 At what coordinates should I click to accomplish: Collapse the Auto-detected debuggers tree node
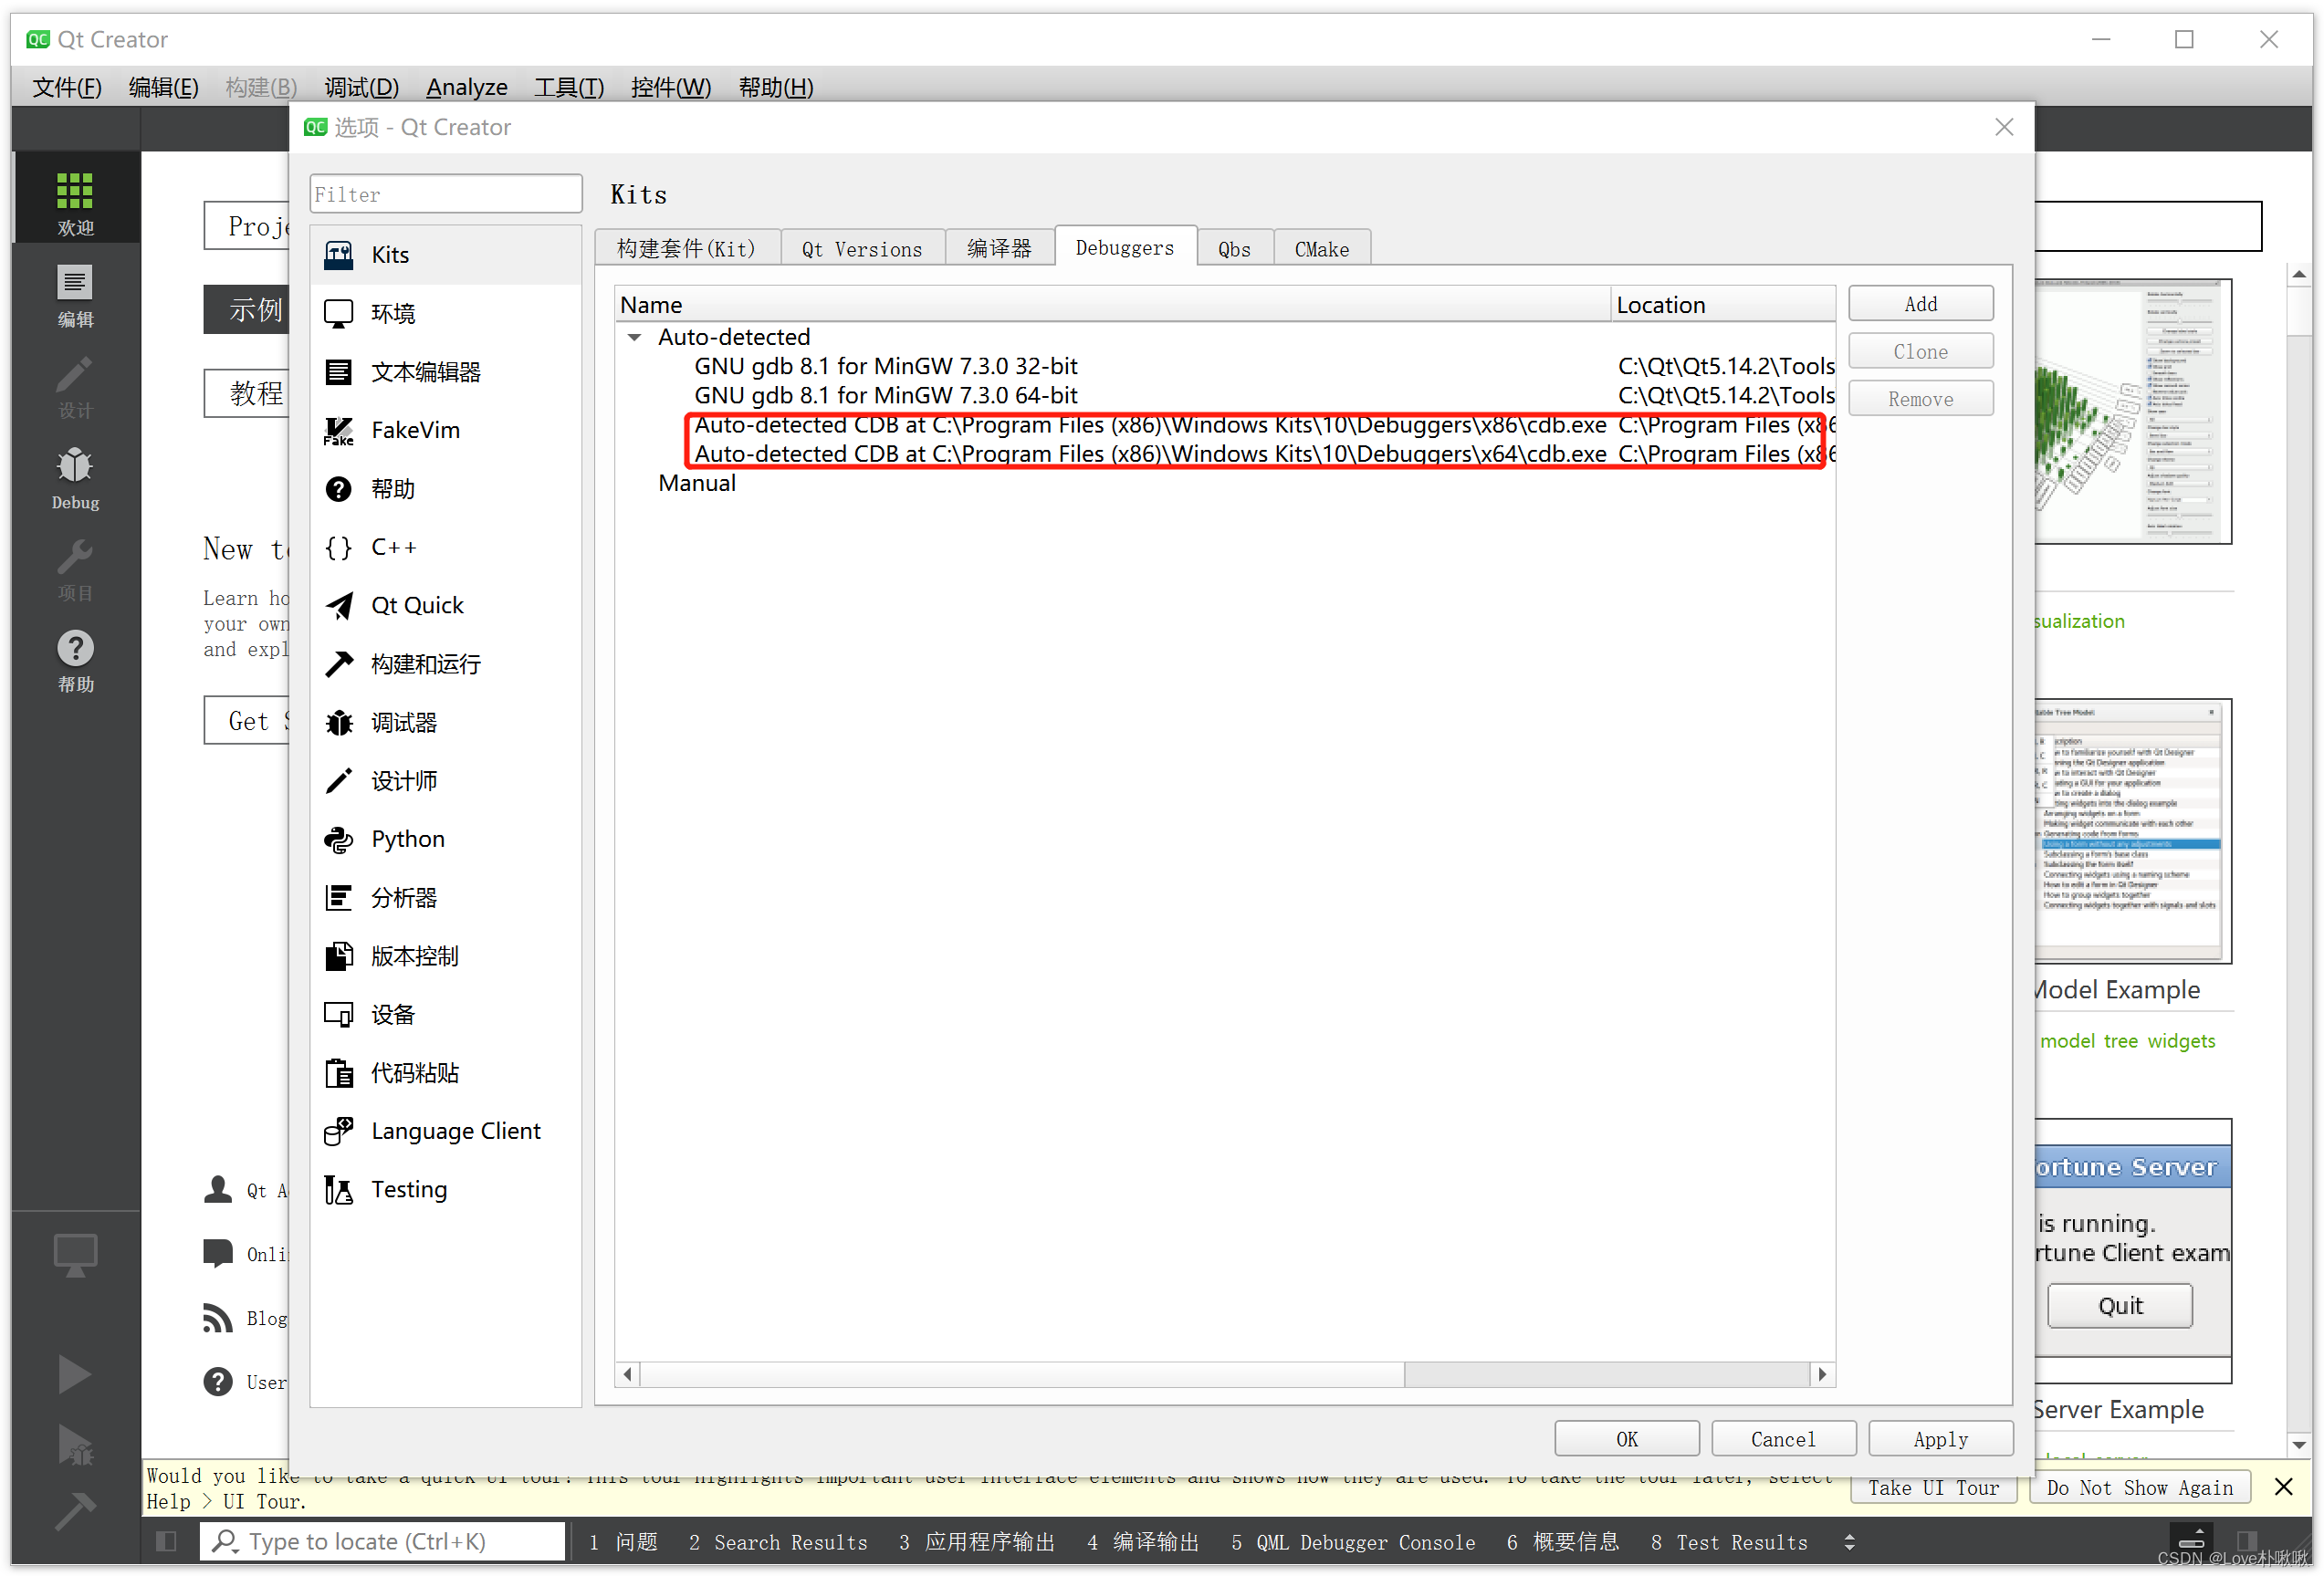[634, 338]
